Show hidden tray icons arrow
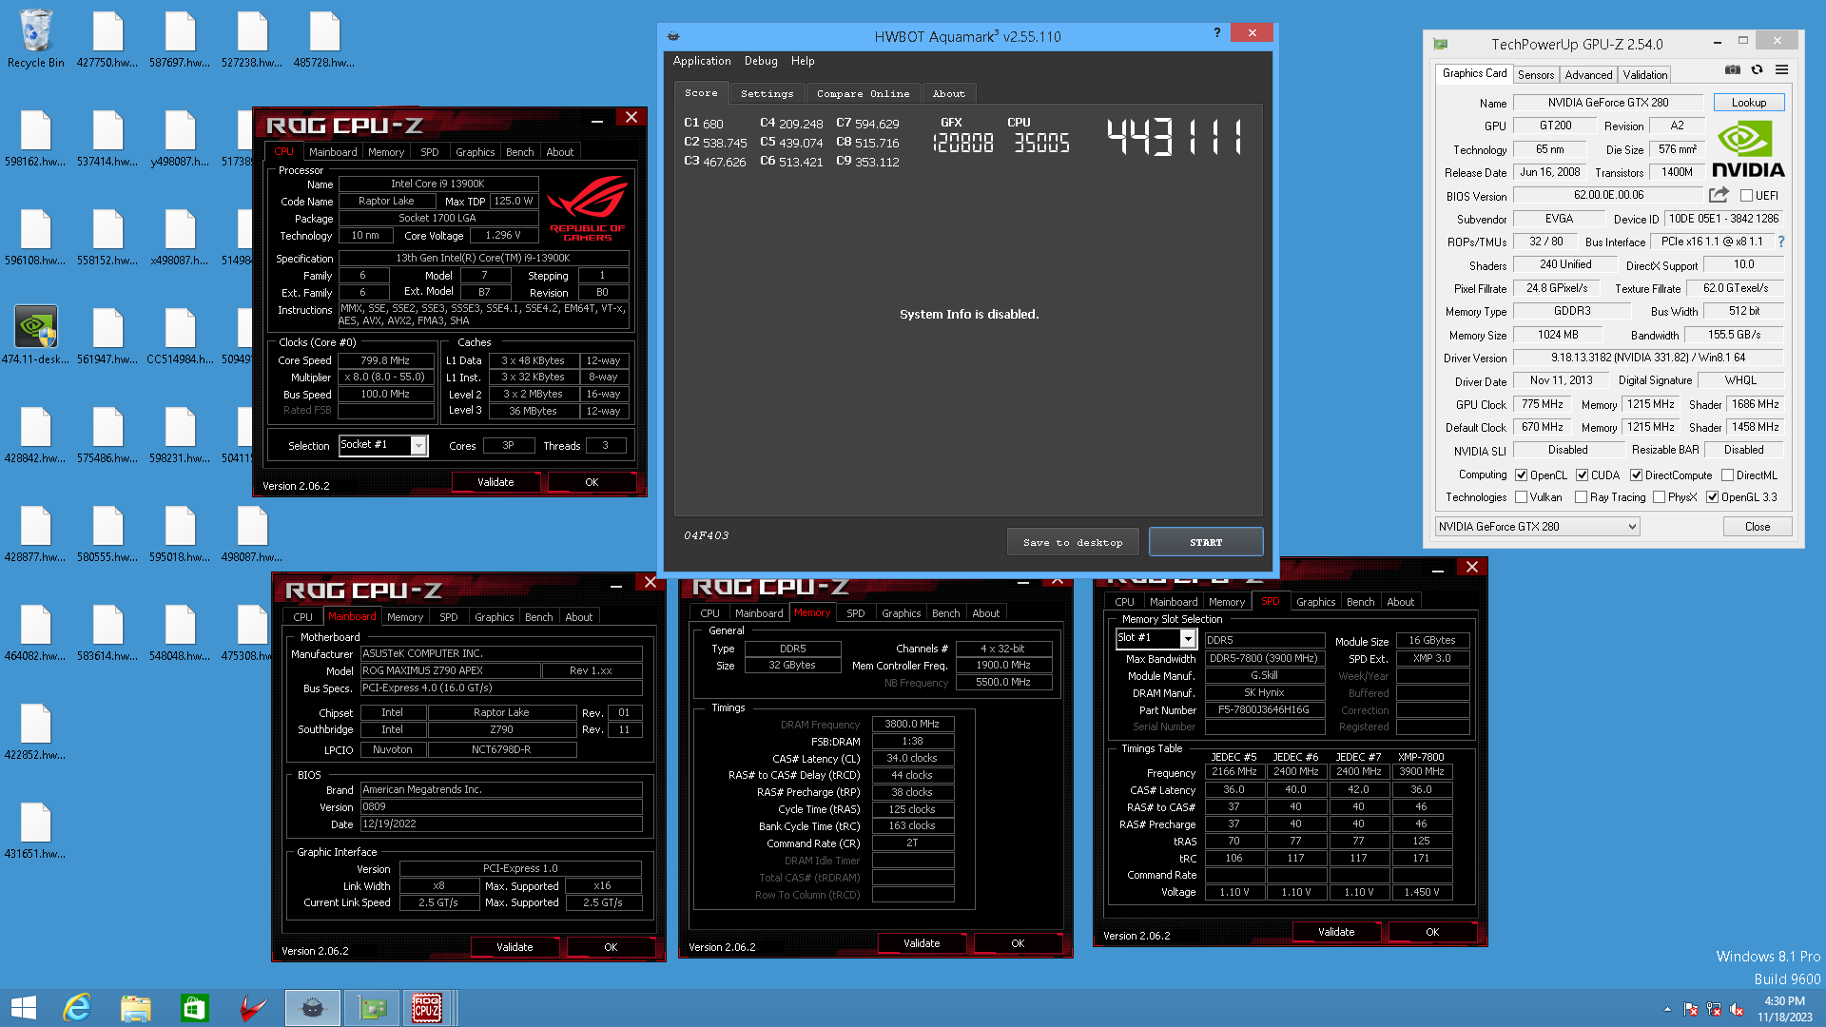1826x1027 pixels. [1667, 1009]
